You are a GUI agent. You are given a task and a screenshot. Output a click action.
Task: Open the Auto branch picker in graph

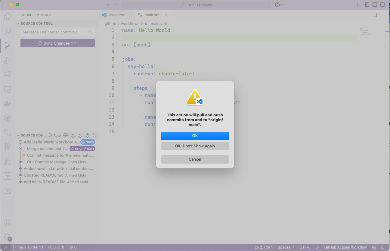55,135
